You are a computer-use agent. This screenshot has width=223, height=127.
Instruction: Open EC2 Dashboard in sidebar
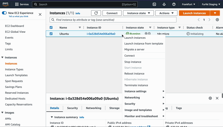[x=15, y=26]
